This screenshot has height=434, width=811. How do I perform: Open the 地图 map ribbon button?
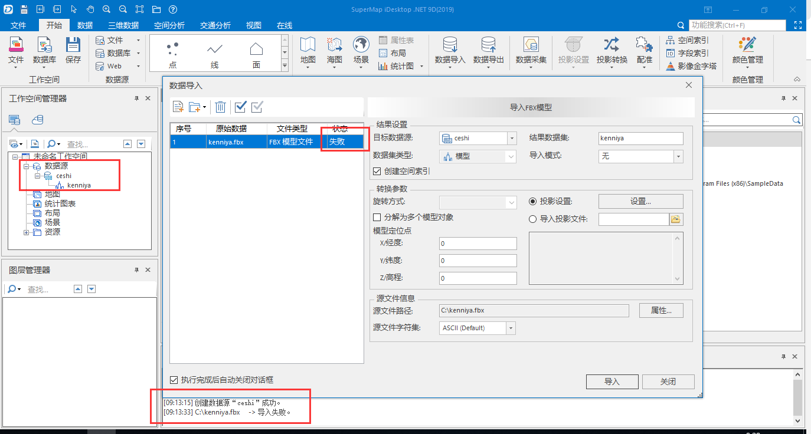click(x=308, y=52)
